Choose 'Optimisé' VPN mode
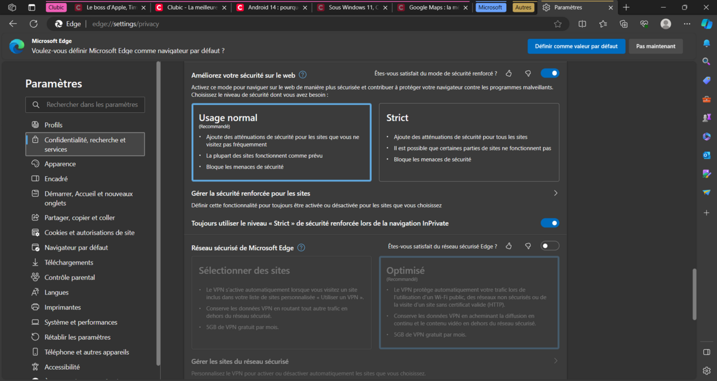Image resolution: width=717 pixels, height=381 pixels. click(x=469, y=302)
